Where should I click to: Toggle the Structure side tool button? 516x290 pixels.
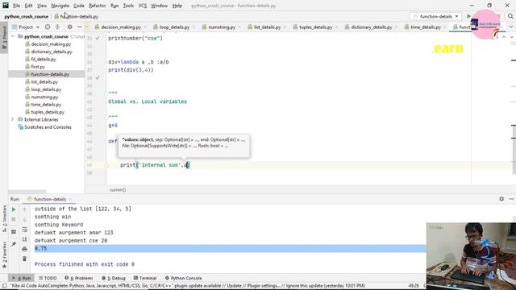pyautogui.click(x=4, y=219)
